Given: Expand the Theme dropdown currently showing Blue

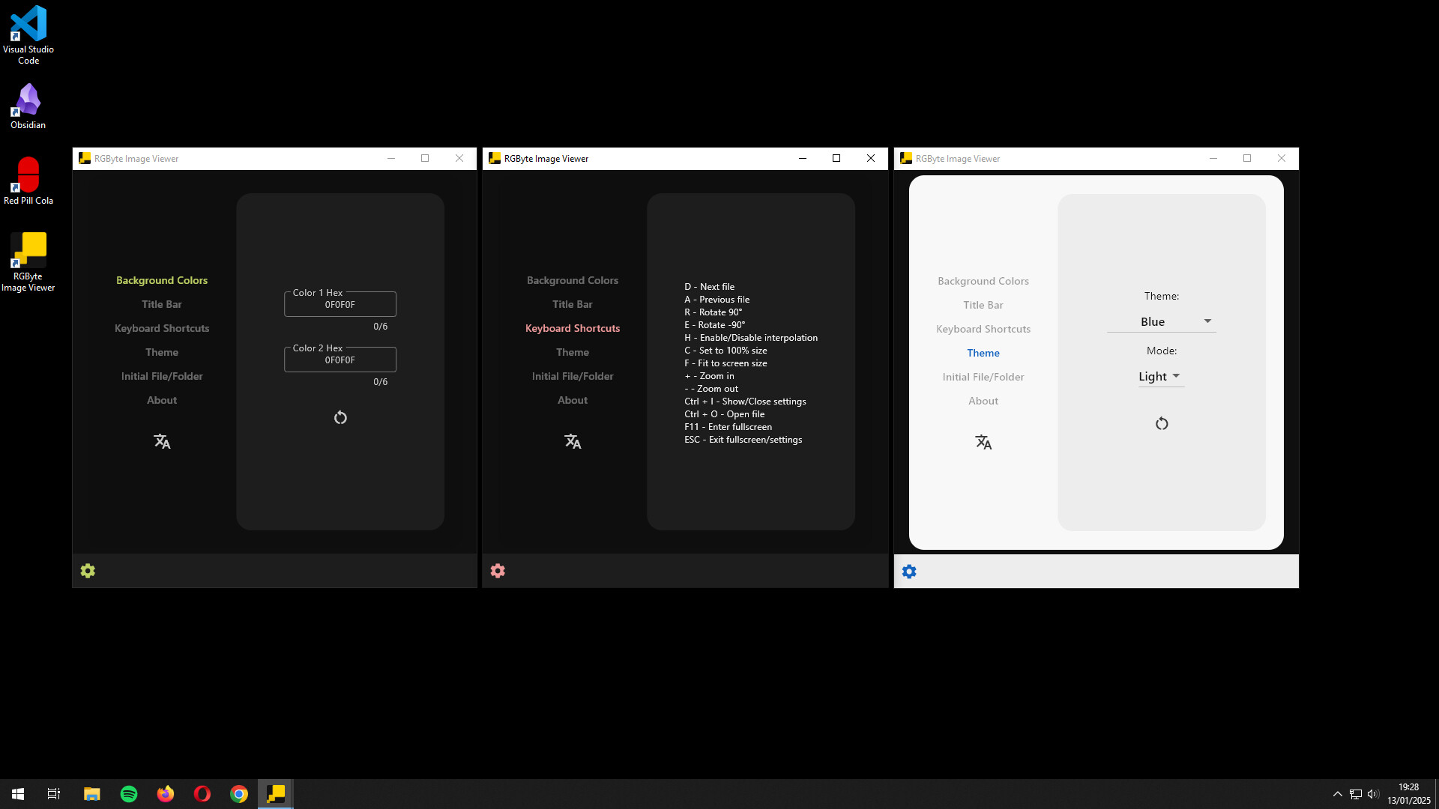Looking at the screenshot, I should point(1161,321).
